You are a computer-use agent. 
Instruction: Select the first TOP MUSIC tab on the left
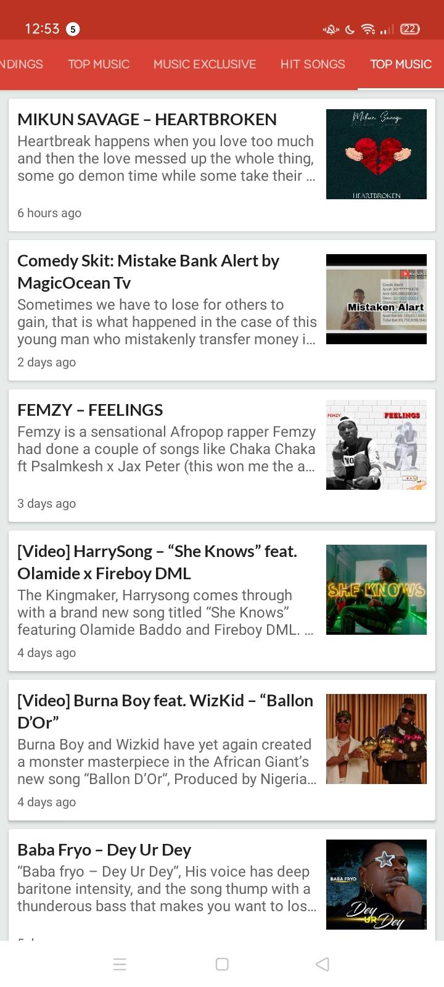99,64
